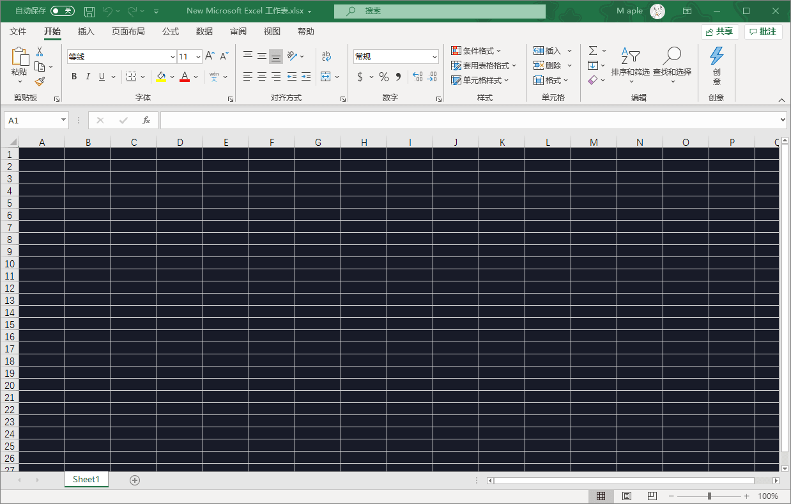Toggle Bold formatting
The width and height of the screenshot is (791, 504).
pyautogui.click(x=74, y=77)
